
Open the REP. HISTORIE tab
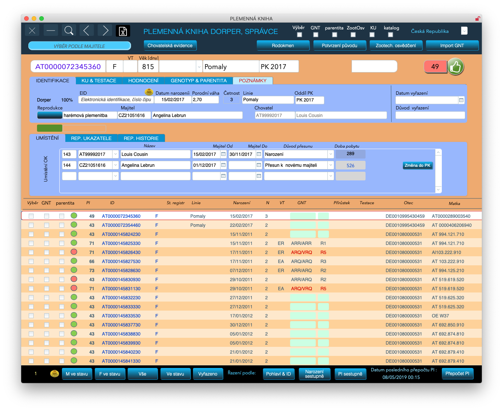click(x=141, y=139)
